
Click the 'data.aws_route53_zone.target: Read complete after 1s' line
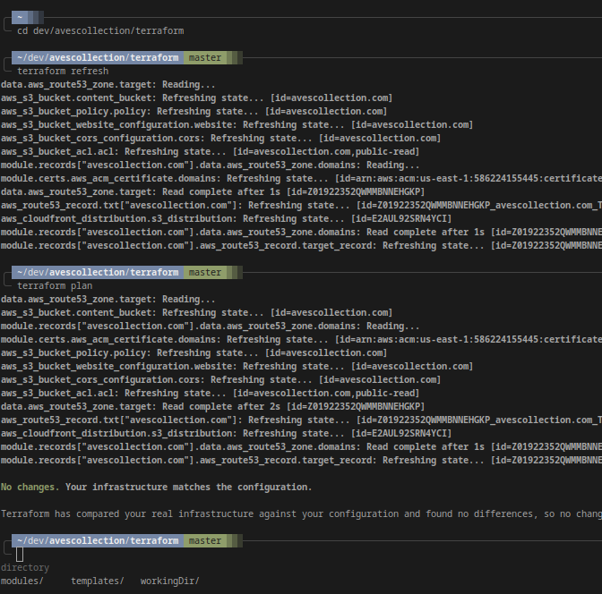[212, 191]
